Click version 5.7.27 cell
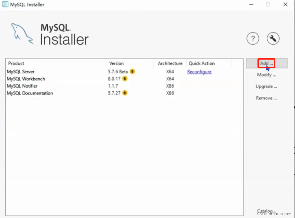This screenshot has width=295, height=218. [x=114, y=93]
